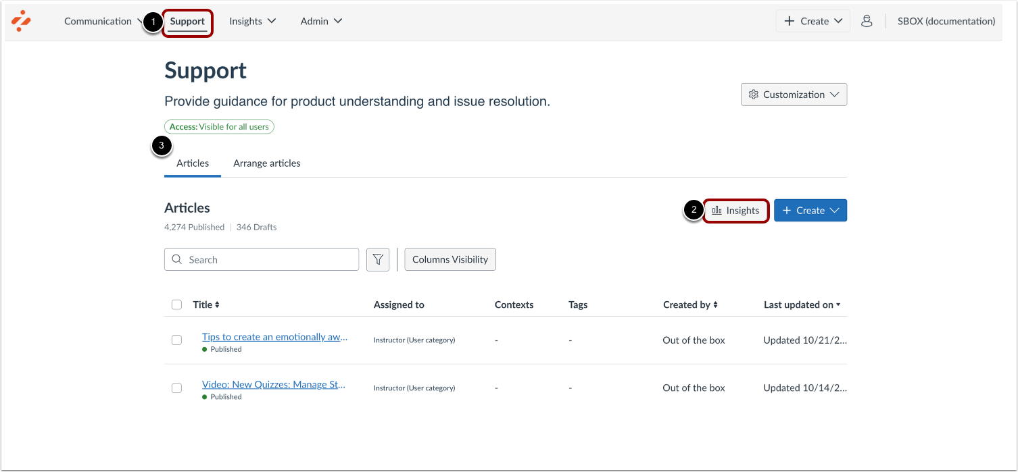The image size is (1018, 472).
Task: Check the Tips article row checkbox
Action: [x=176, y=340]
